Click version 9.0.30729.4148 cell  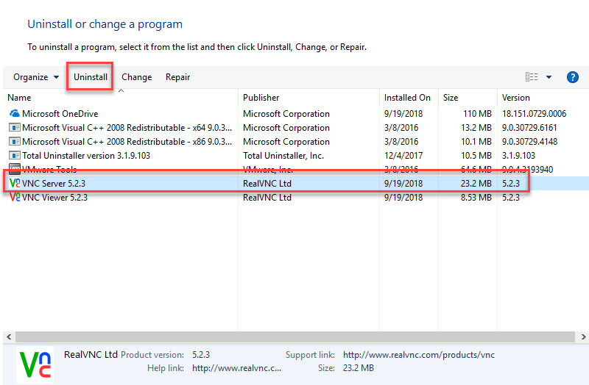(x=529, y=141)
